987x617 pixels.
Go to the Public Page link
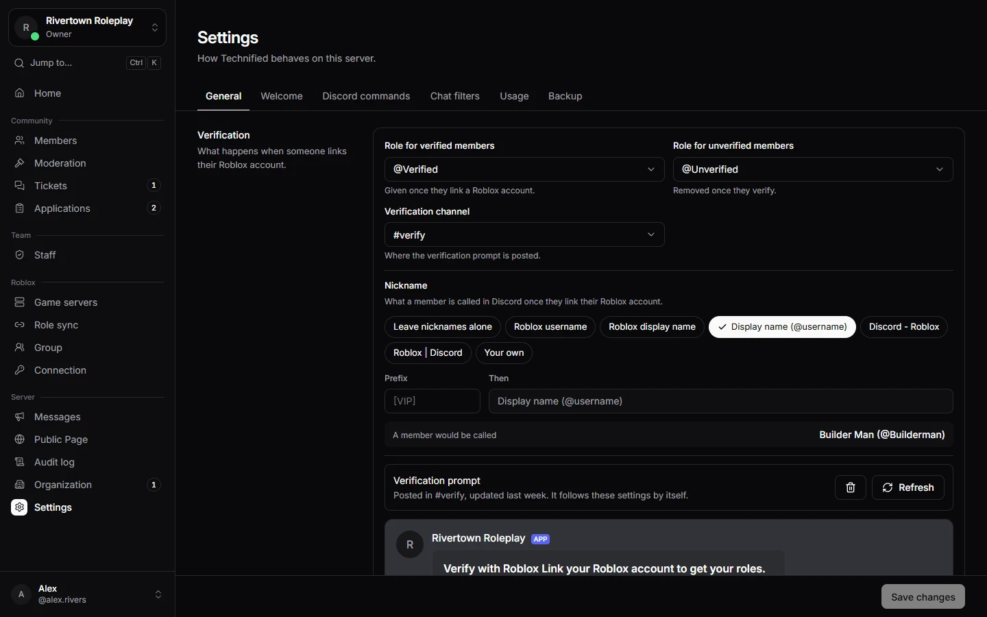(x=87, y=439)
